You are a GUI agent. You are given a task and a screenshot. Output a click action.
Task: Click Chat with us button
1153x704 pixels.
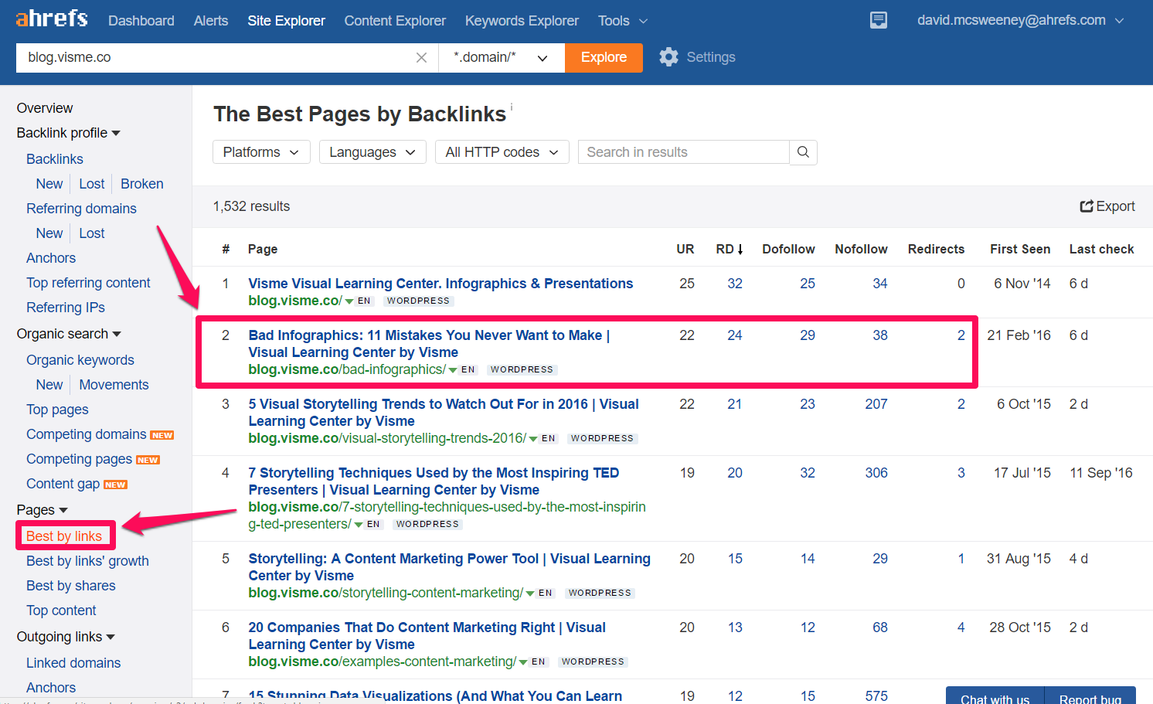point(995,695)
